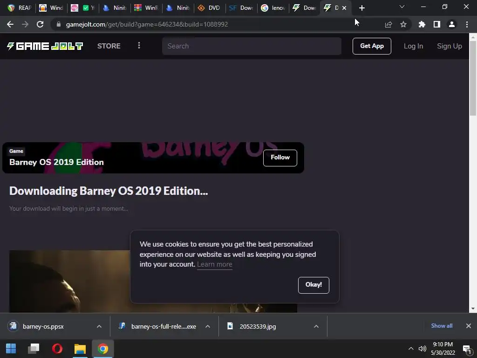Click the Game Jolt logo
This screenshot has height=358, width=477.
45,46
